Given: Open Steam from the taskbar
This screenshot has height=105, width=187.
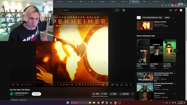Looking at the screenshot, I should 111,103.
